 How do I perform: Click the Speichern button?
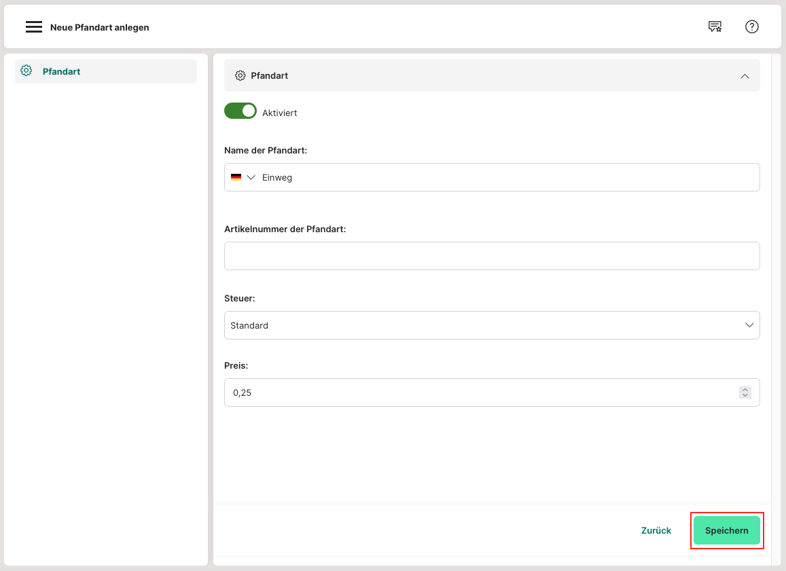tap(726, 530)
